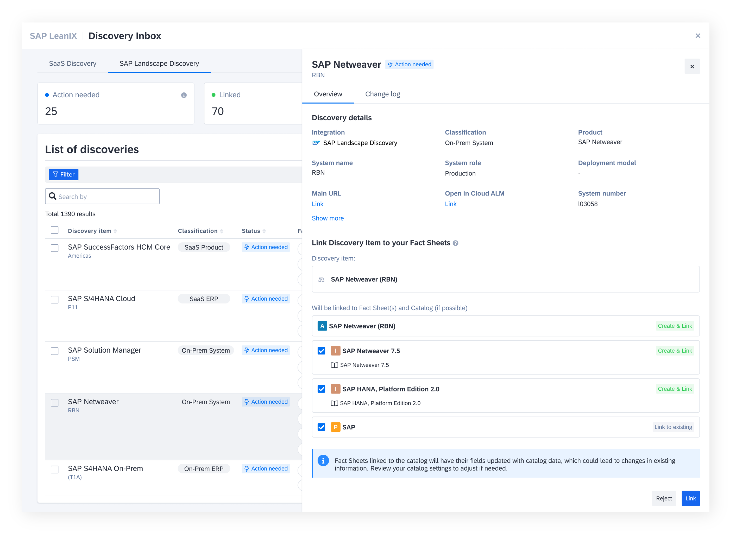Click the On-Prem ERP classification tag
The height and width of the screenshot is (539, 736).
pos(204,469)
